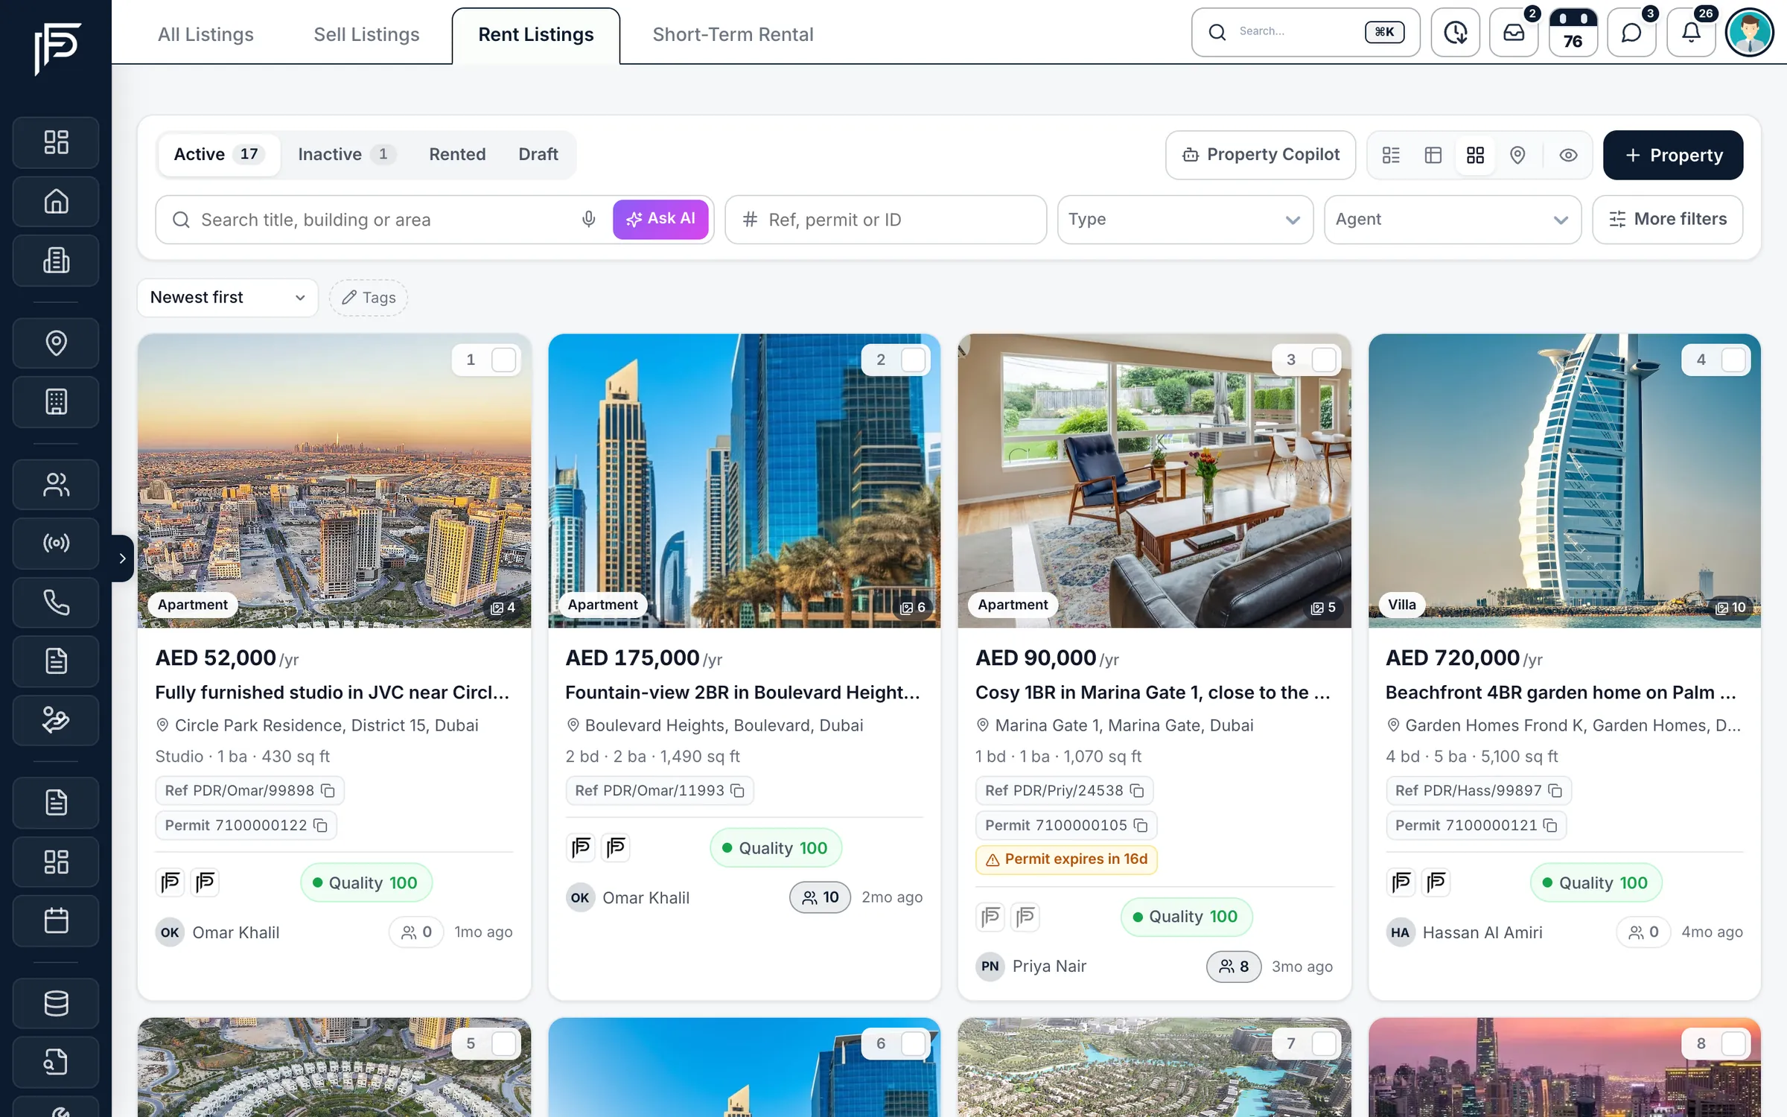Image resolution: width=1787 pixels, height=1117 pixels.
Task: Open the map pin icon in sidebar
Action: pyautogui.click(x=56, y=343)
